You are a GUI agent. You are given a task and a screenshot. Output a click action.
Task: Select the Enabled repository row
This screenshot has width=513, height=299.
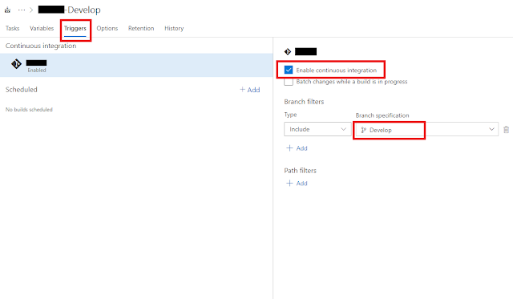point(136,65)
